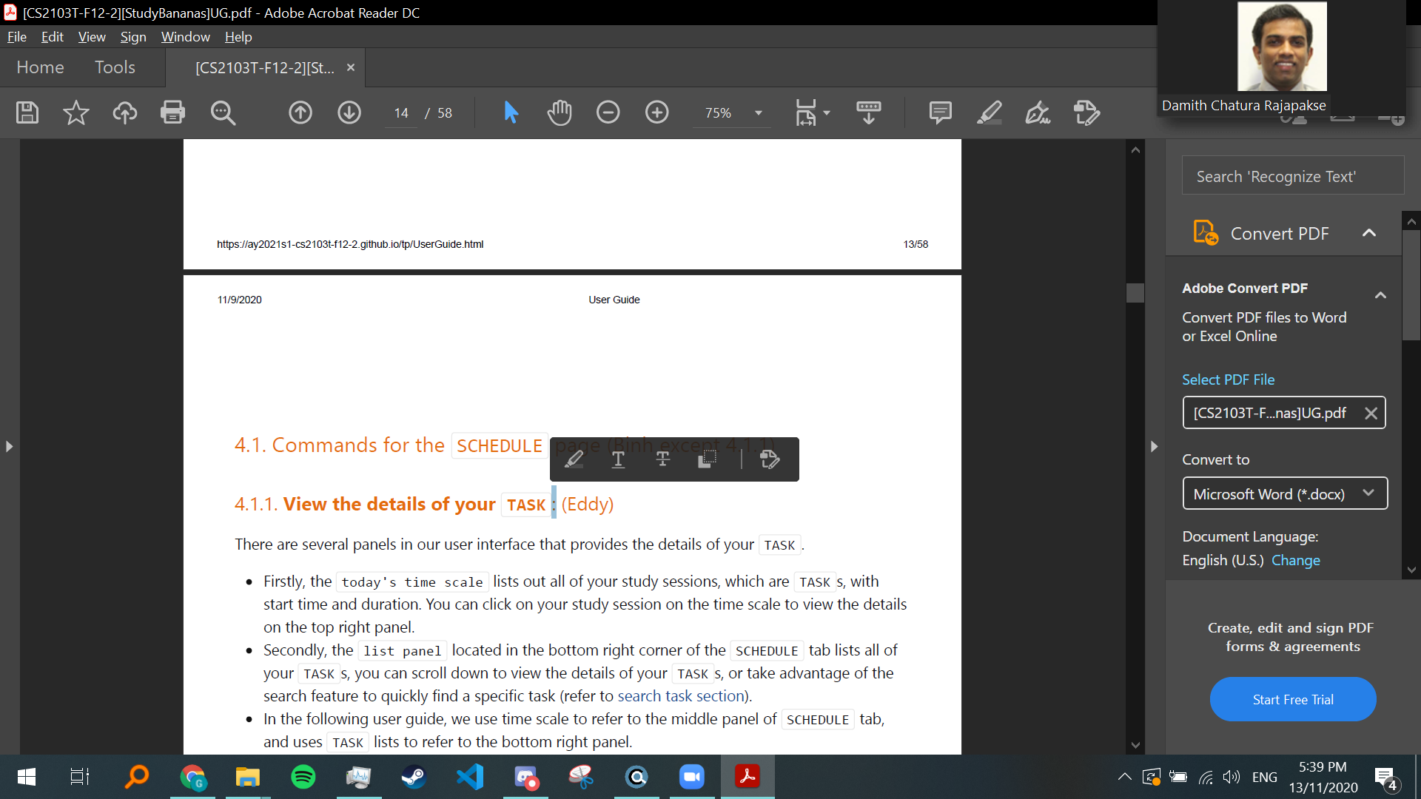Collapse the Convert PDF panel
1421x799 pixels.
pyautogui.click(x=1368, y=233)
